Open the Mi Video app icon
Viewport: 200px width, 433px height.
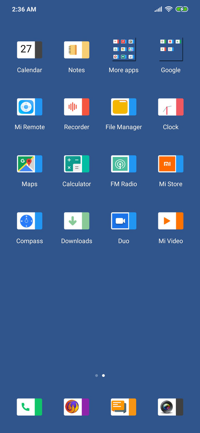[171, 221]
